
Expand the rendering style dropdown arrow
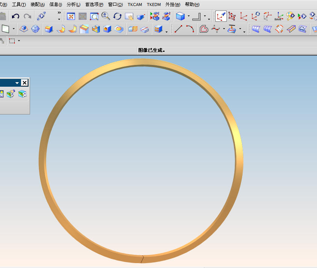189,16
